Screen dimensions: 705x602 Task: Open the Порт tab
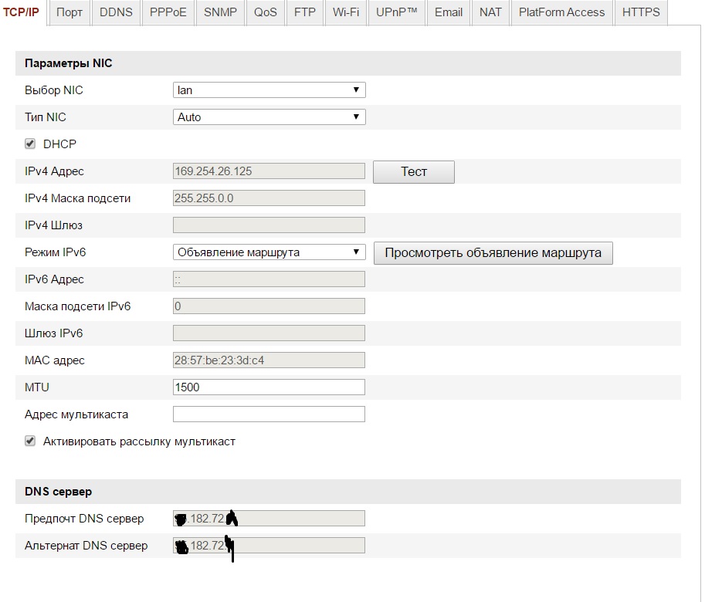(x=69, y=12)
